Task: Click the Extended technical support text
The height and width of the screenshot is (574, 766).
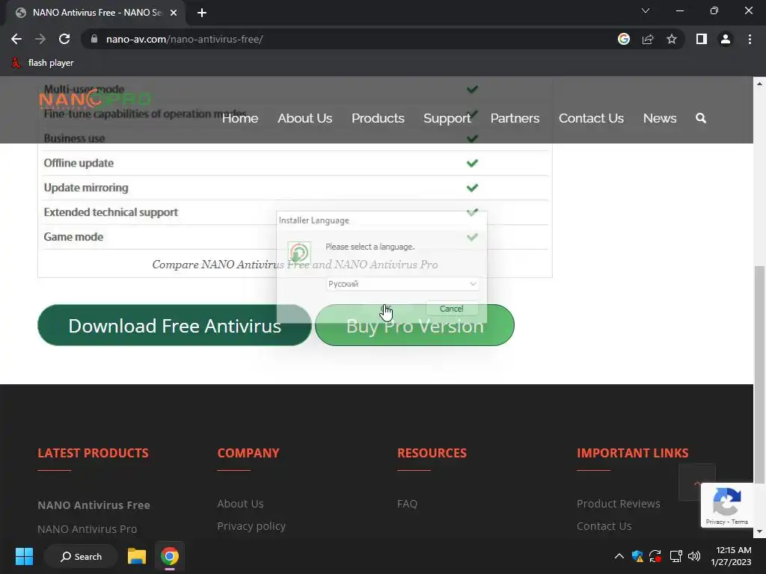Action: tap(111, 212)
